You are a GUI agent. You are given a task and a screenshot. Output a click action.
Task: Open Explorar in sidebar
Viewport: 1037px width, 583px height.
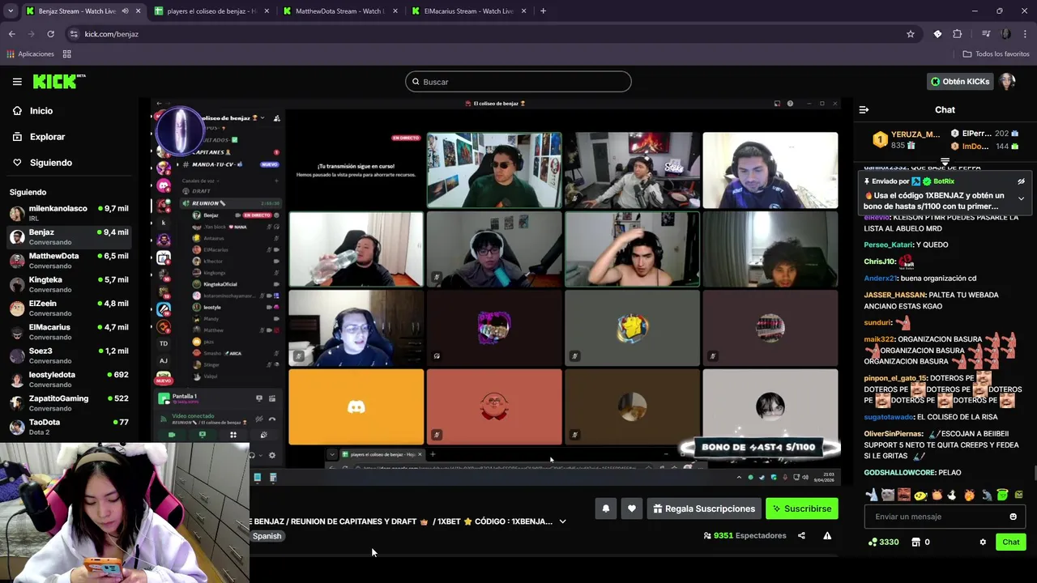click(x=47, y=137)
